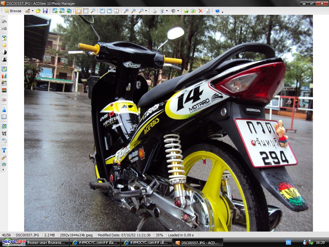This screenshot has height=247, width=329.
Task: Click the third rotate/flip icon
Action: point(116,11)
